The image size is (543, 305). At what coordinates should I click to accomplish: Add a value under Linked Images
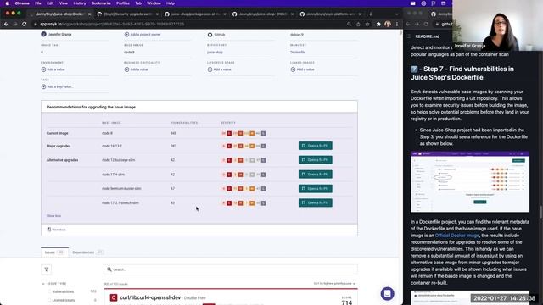point(302,69)
